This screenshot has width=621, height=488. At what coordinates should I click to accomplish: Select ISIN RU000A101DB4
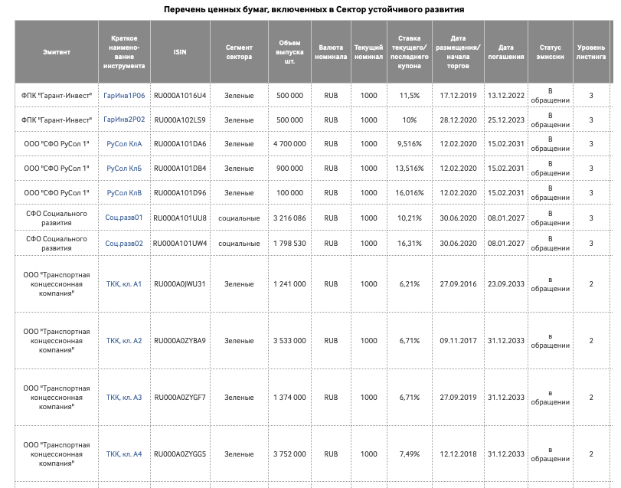click(x=180, y=169)
